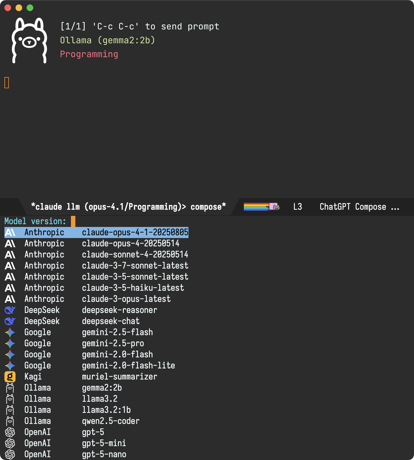Click DeepSeek whale icon beside deepseek-reasoner
This screenshot has height=460, width=414.
pyautogui.click(x=10, y=310)
